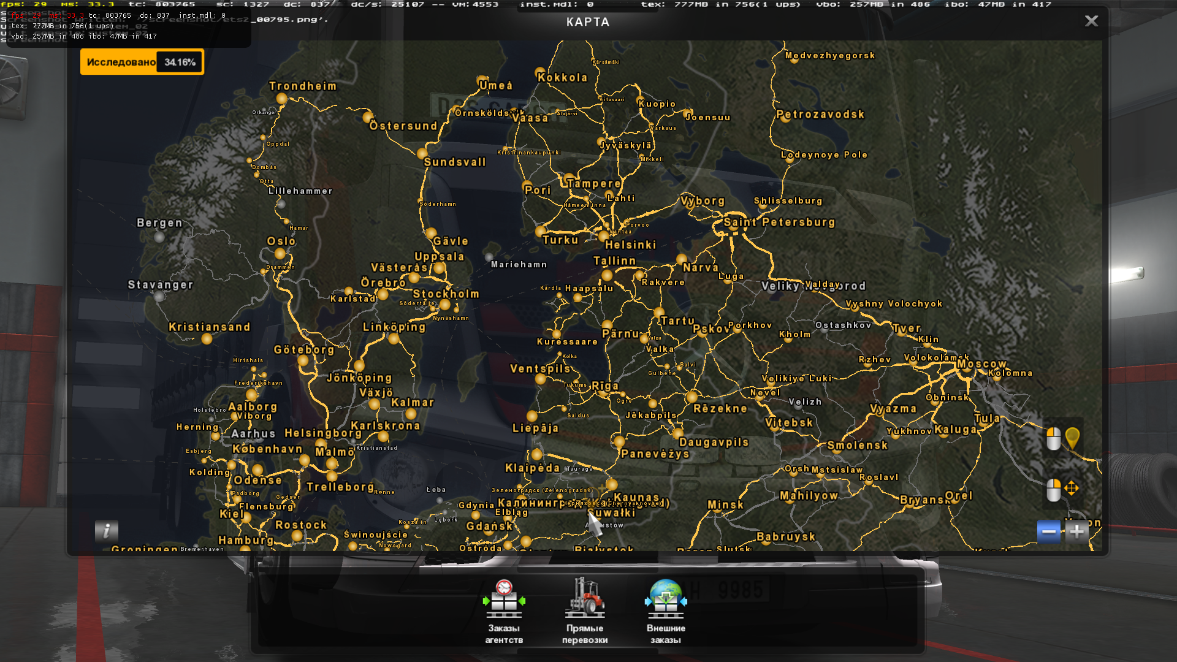Zoom in map with plus button

pos(1076,531)
